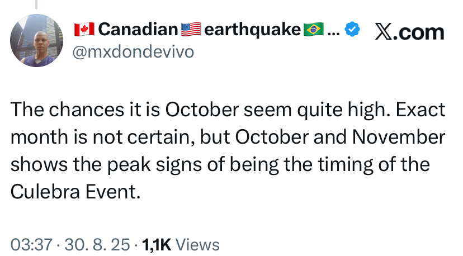Screen dimensions: 463x256
Task: Click the Brazilian flag emoji
Action: 314,30
